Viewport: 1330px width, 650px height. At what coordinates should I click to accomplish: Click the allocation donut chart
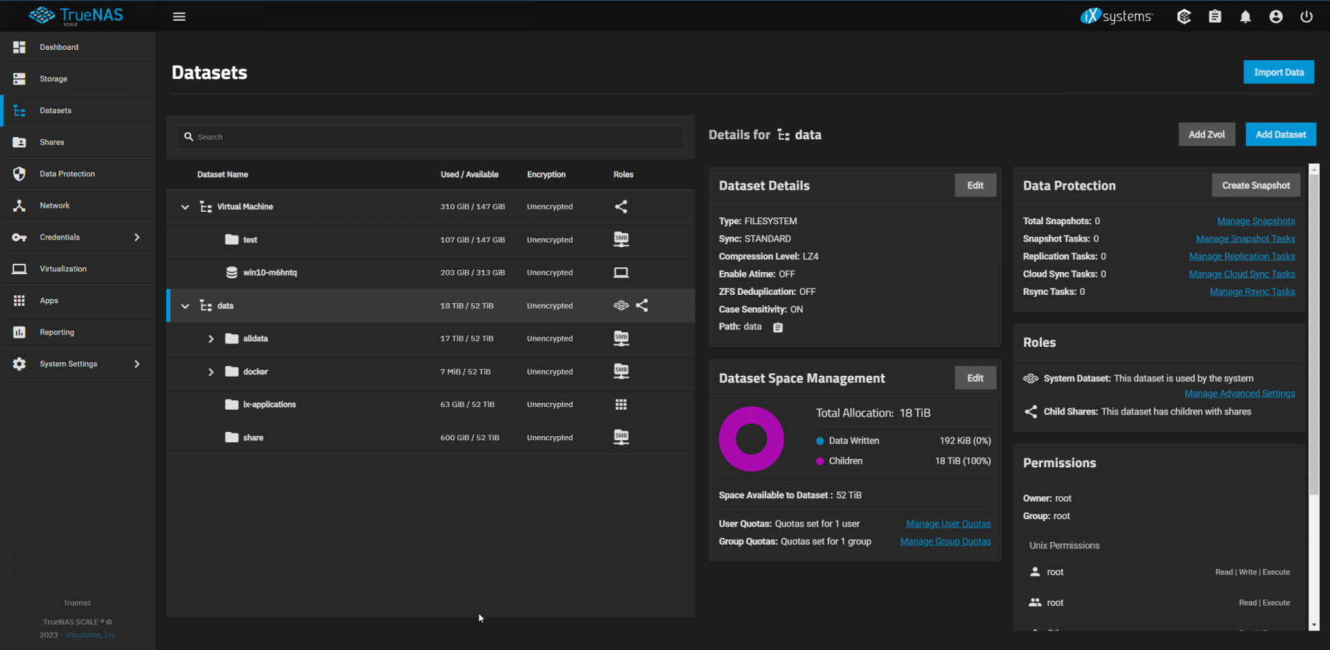(752, 439)
